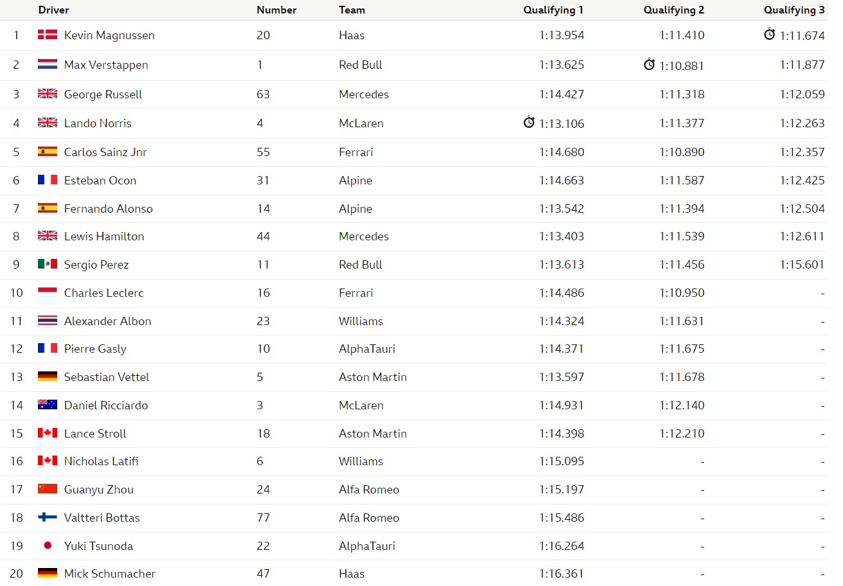Click the Team column header

pyautogui.click(x=352, y=10)
